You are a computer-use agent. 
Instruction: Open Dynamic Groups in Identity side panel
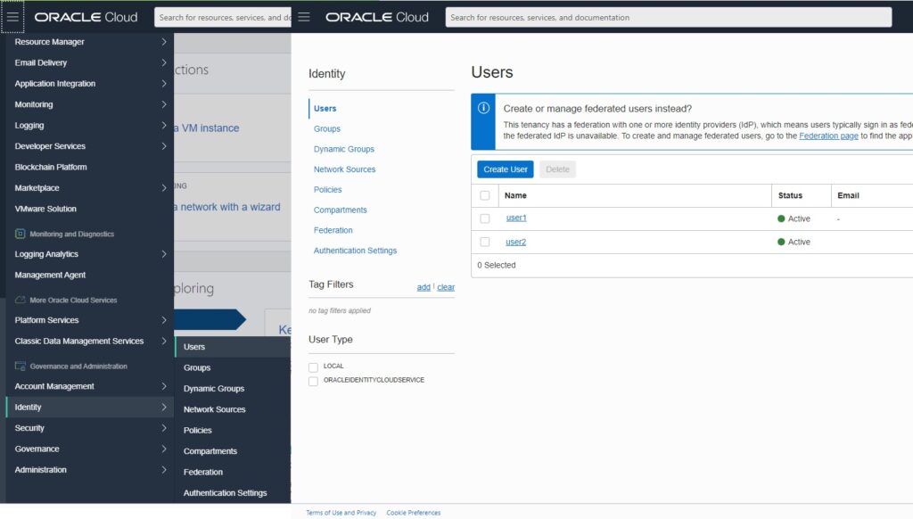(344, 149)
